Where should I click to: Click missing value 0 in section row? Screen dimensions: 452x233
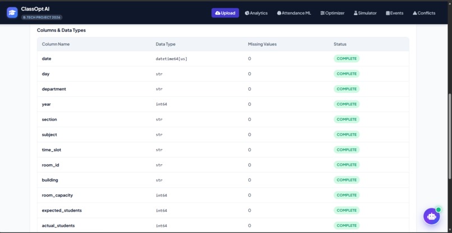pyautogui.click(x=250, y=119)
